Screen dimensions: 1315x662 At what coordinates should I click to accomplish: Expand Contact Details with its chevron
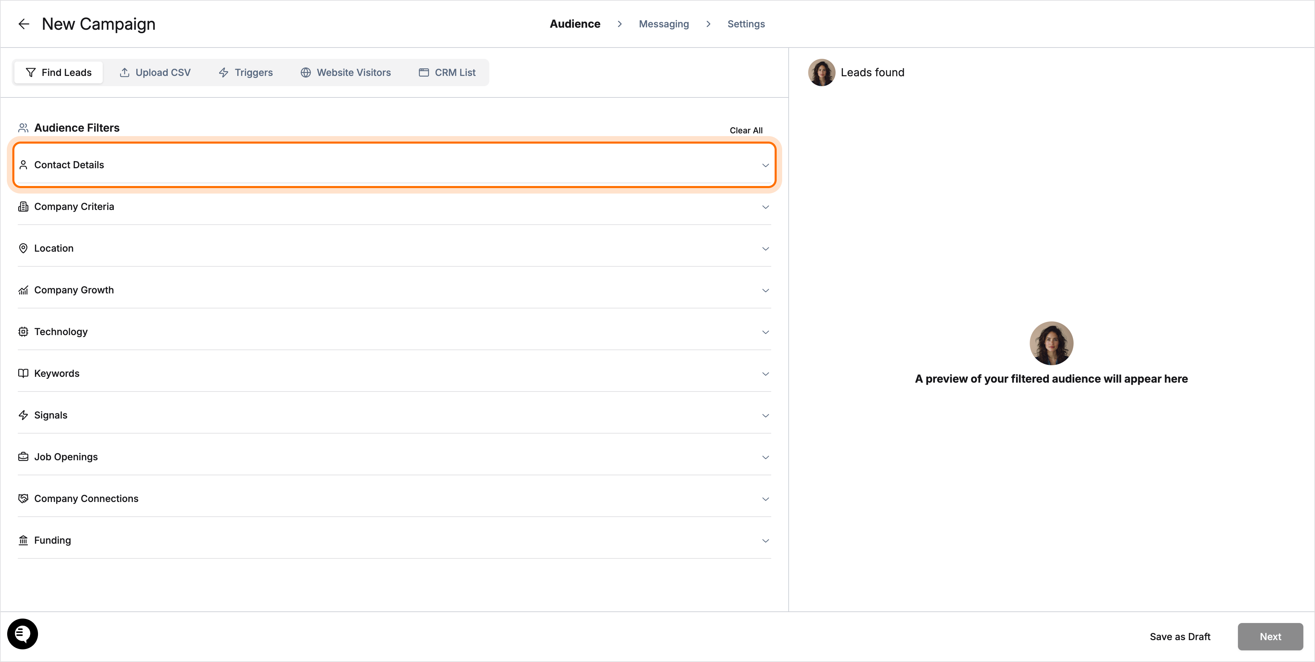[x=765, y=165]
